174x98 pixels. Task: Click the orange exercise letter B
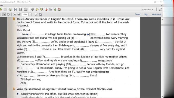click(14, 19)
